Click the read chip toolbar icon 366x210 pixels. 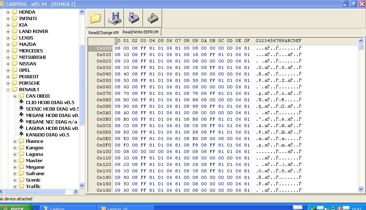[x=133, y=18]
